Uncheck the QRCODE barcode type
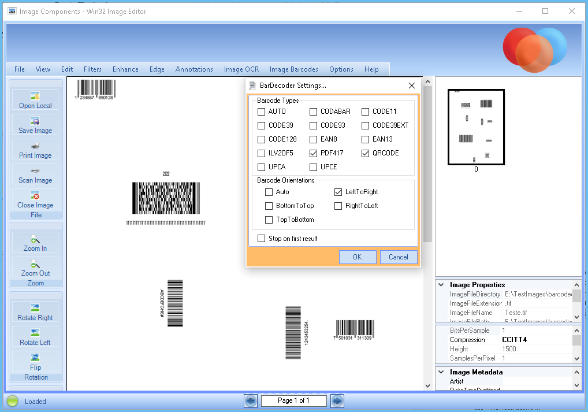This screenshot has width=588, height=412. click(x=365, y=154)
